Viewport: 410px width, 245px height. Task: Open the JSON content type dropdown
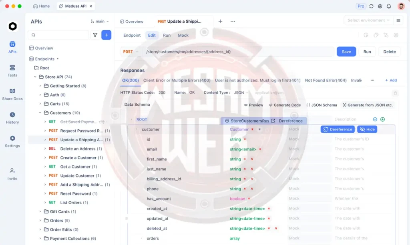point(241,93)
